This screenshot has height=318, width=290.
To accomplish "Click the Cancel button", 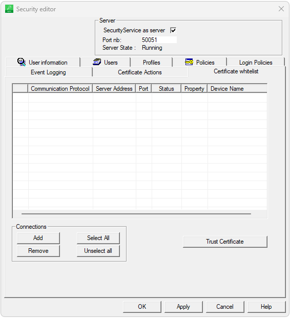I will pos(225,307).
